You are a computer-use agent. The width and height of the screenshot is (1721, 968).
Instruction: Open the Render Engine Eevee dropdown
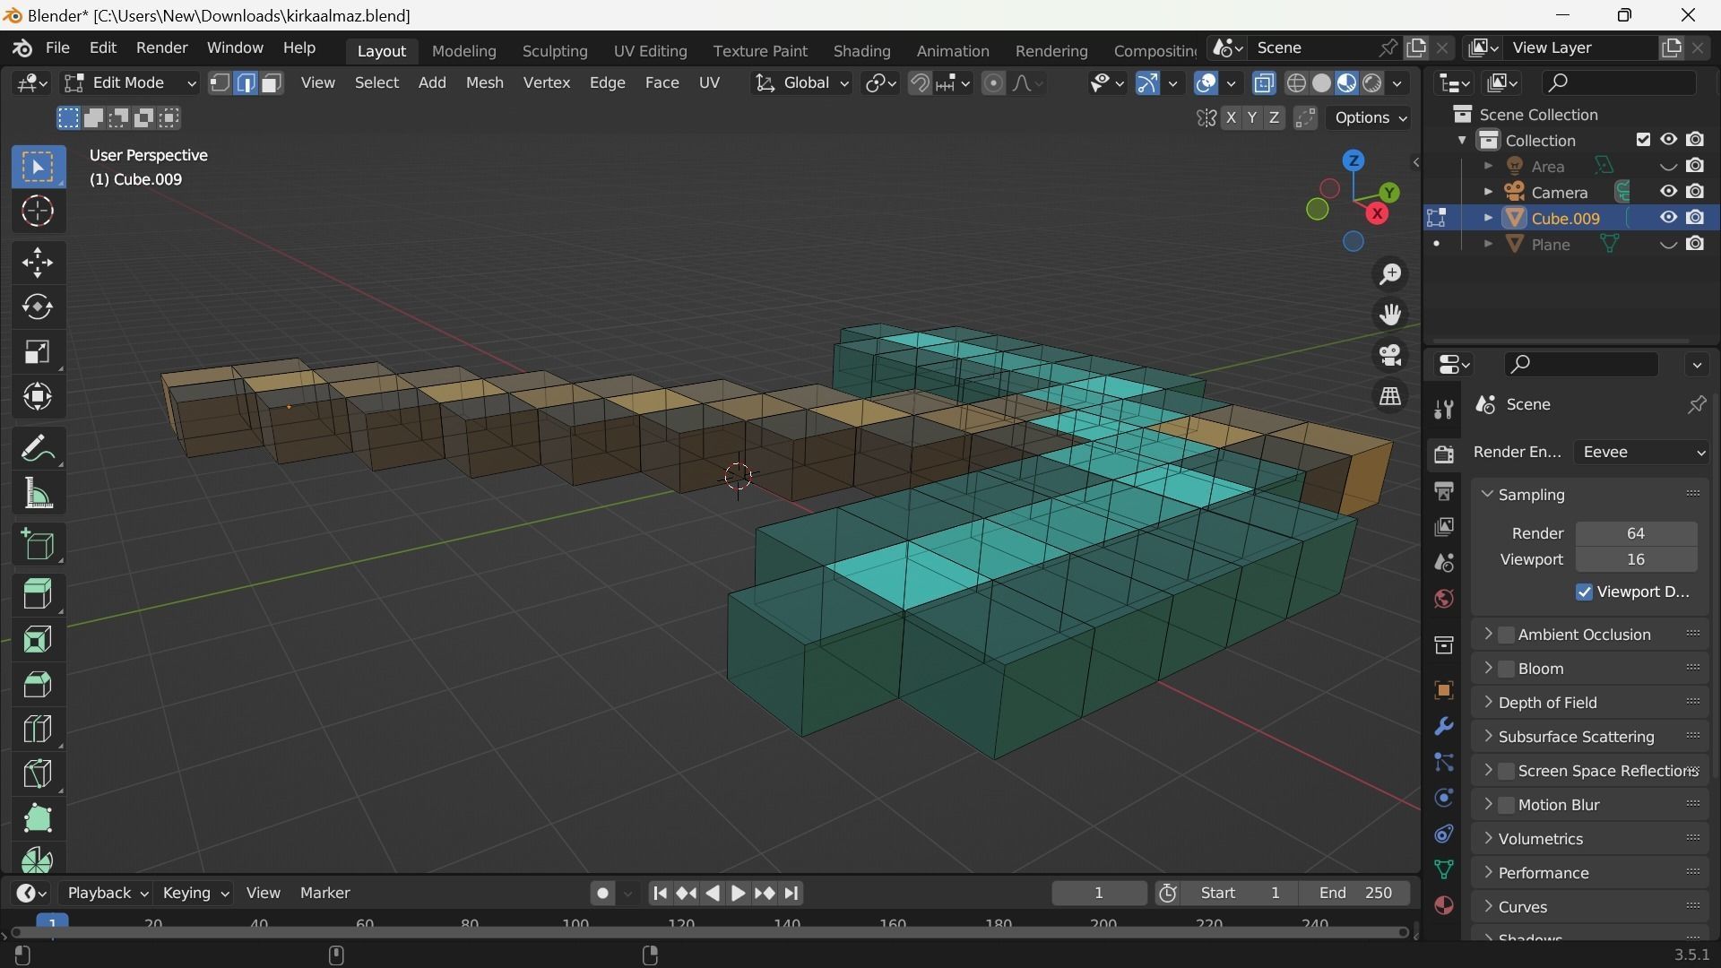(x=1642, y=453)
